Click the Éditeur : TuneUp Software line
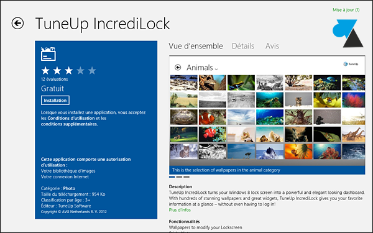This screenshot has width=373, height=233. coord(66,206)
